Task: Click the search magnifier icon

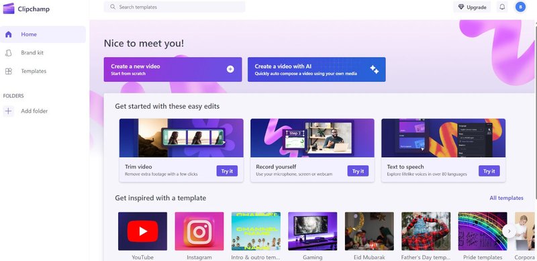Action: point(113,7)
